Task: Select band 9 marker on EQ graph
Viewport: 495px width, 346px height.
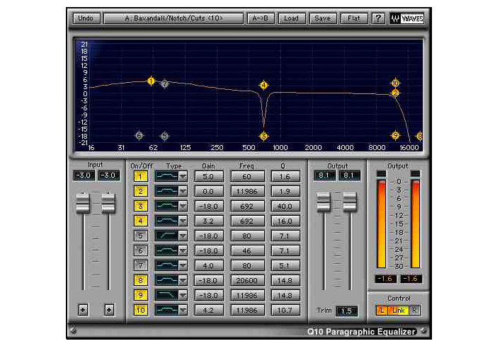Action: coord(395,136)
